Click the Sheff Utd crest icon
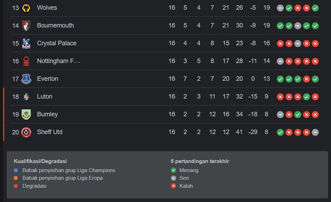Image resolution: width=331 pixels, height=202 pixels. pos(26,132)
